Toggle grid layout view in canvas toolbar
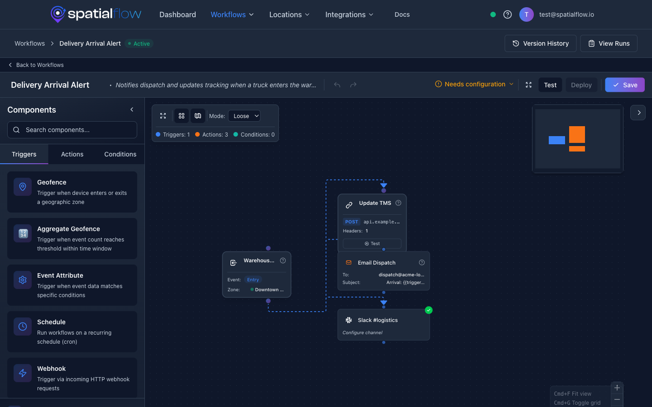 click(181, 116)
